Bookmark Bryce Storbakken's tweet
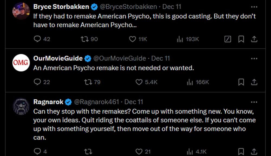The height and width of the screenshot is (156, 271). (x=241, y=39)
